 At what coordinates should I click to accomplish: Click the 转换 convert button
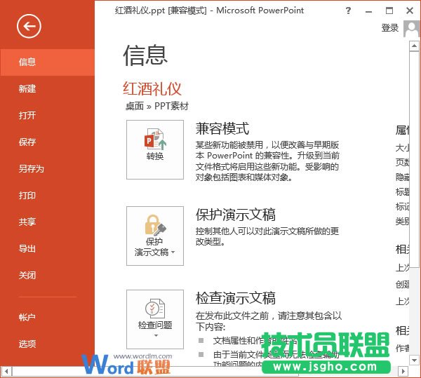155,149
